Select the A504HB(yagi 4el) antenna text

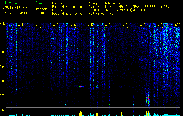pos(103,14)
